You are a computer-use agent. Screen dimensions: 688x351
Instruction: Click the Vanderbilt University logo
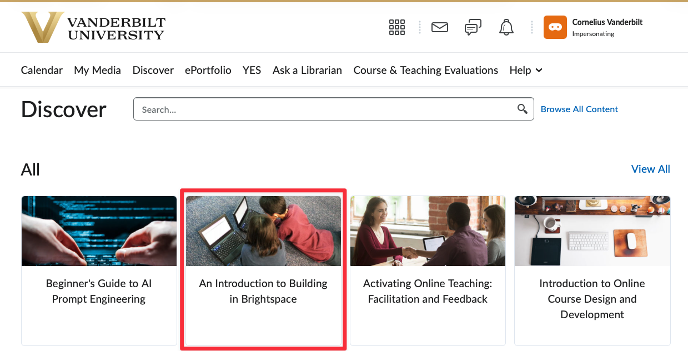93,27
